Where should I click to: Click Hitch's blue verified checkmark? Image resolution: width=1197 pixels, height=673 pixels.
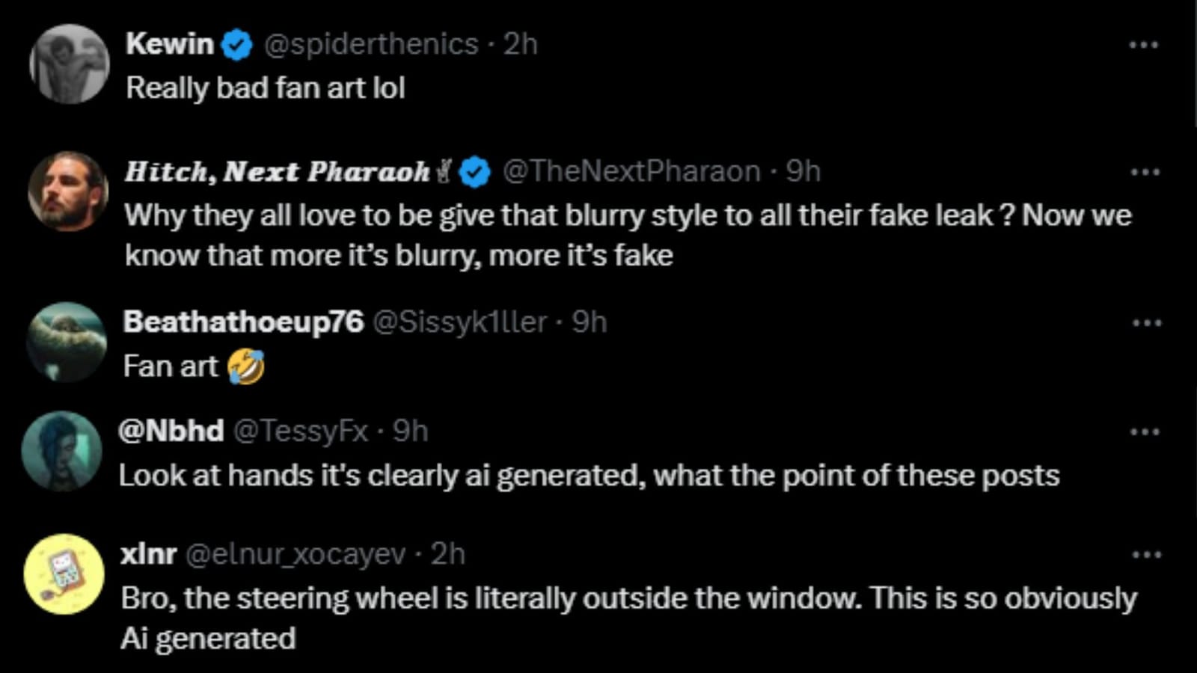[x=474, y=173]
